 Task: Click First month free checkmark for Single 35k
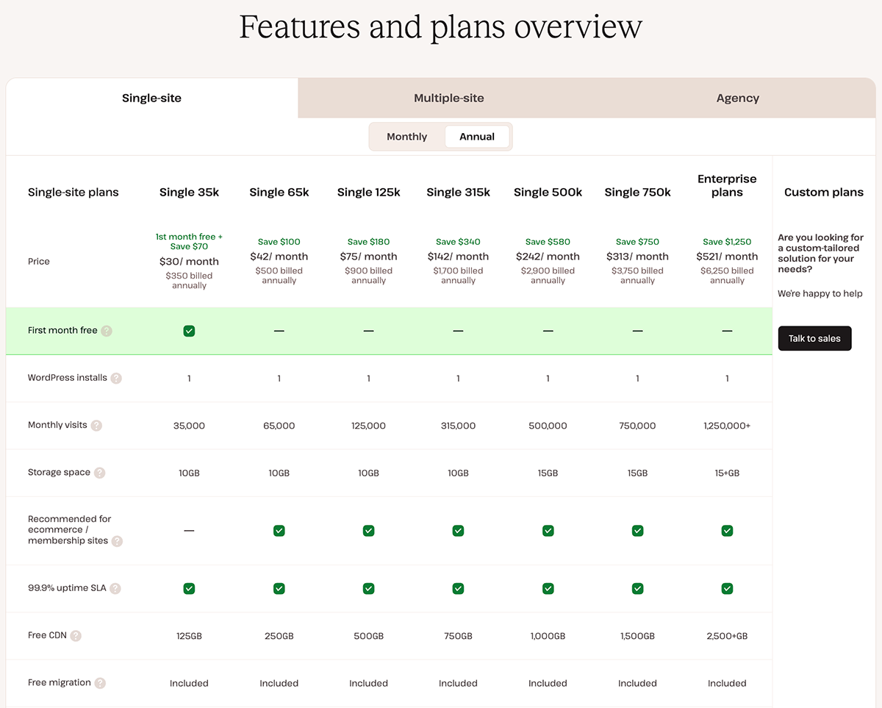(189, 331)
